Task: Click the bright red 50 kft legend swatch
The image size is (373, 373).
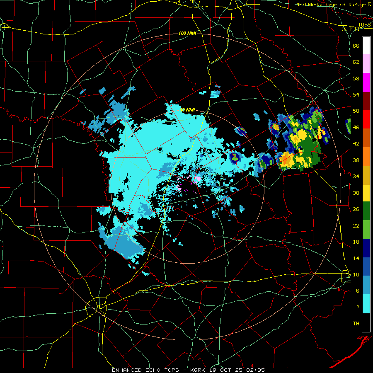Action: pos(366,119)
